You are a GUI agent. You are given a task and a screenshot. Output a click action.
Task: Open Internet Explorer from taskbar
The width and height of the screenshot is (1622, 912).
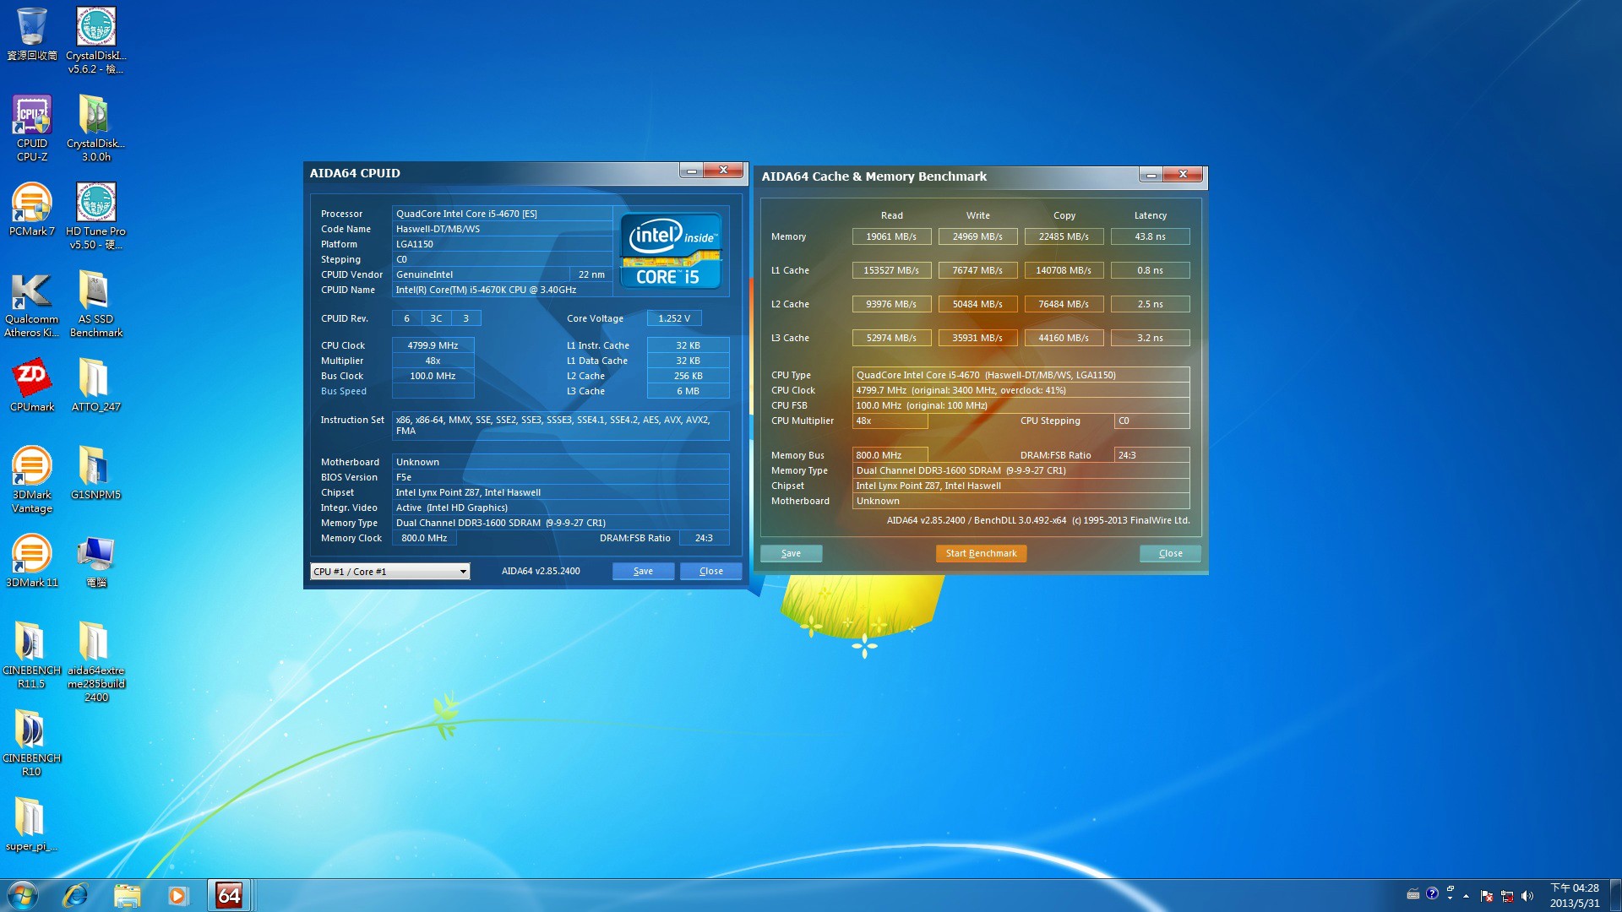[75, 895]
